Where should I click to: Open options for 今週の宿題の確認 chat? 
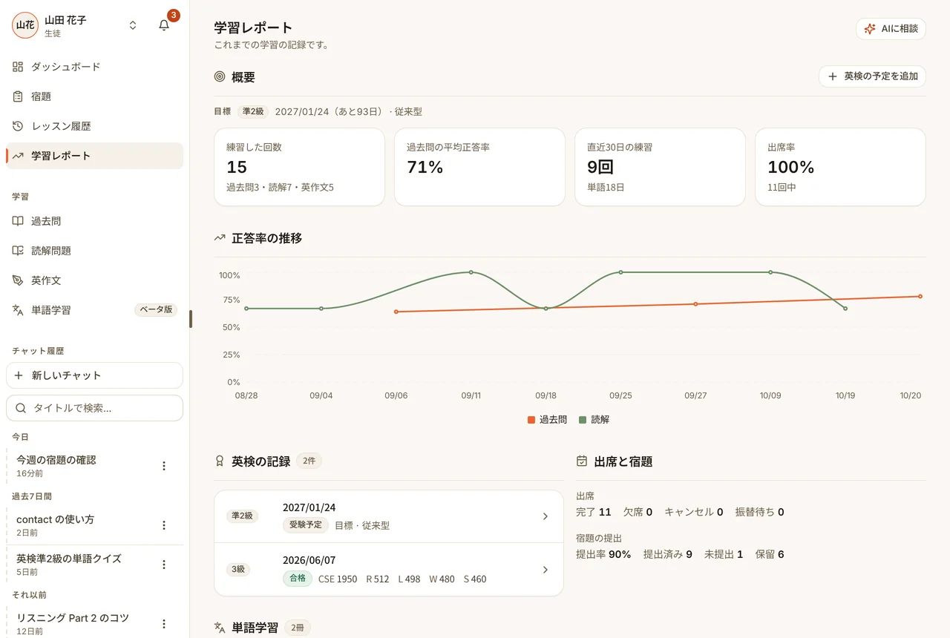tap(164, 466)
